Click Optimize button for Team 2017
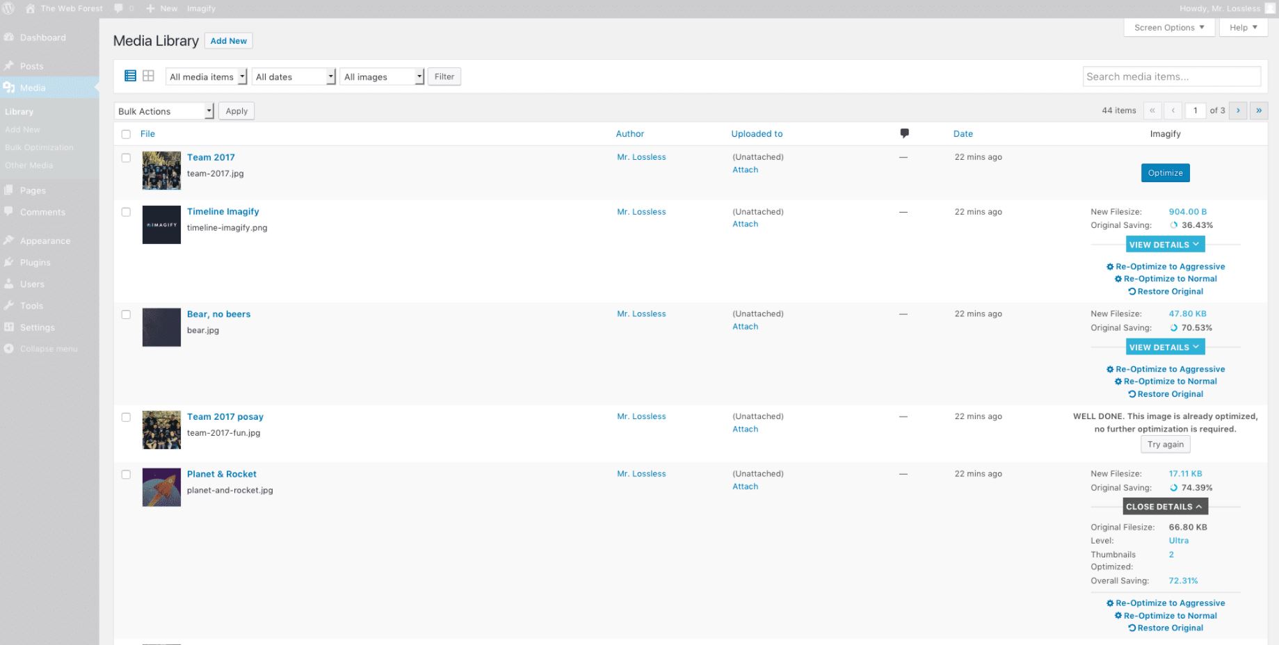The image size is (1279, 645). [x=1165, y=173]
